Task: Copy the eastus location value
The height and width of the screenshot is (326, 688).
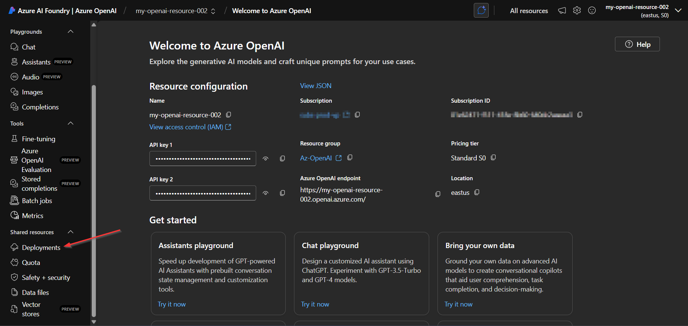Action: click(x=477, y=192)
